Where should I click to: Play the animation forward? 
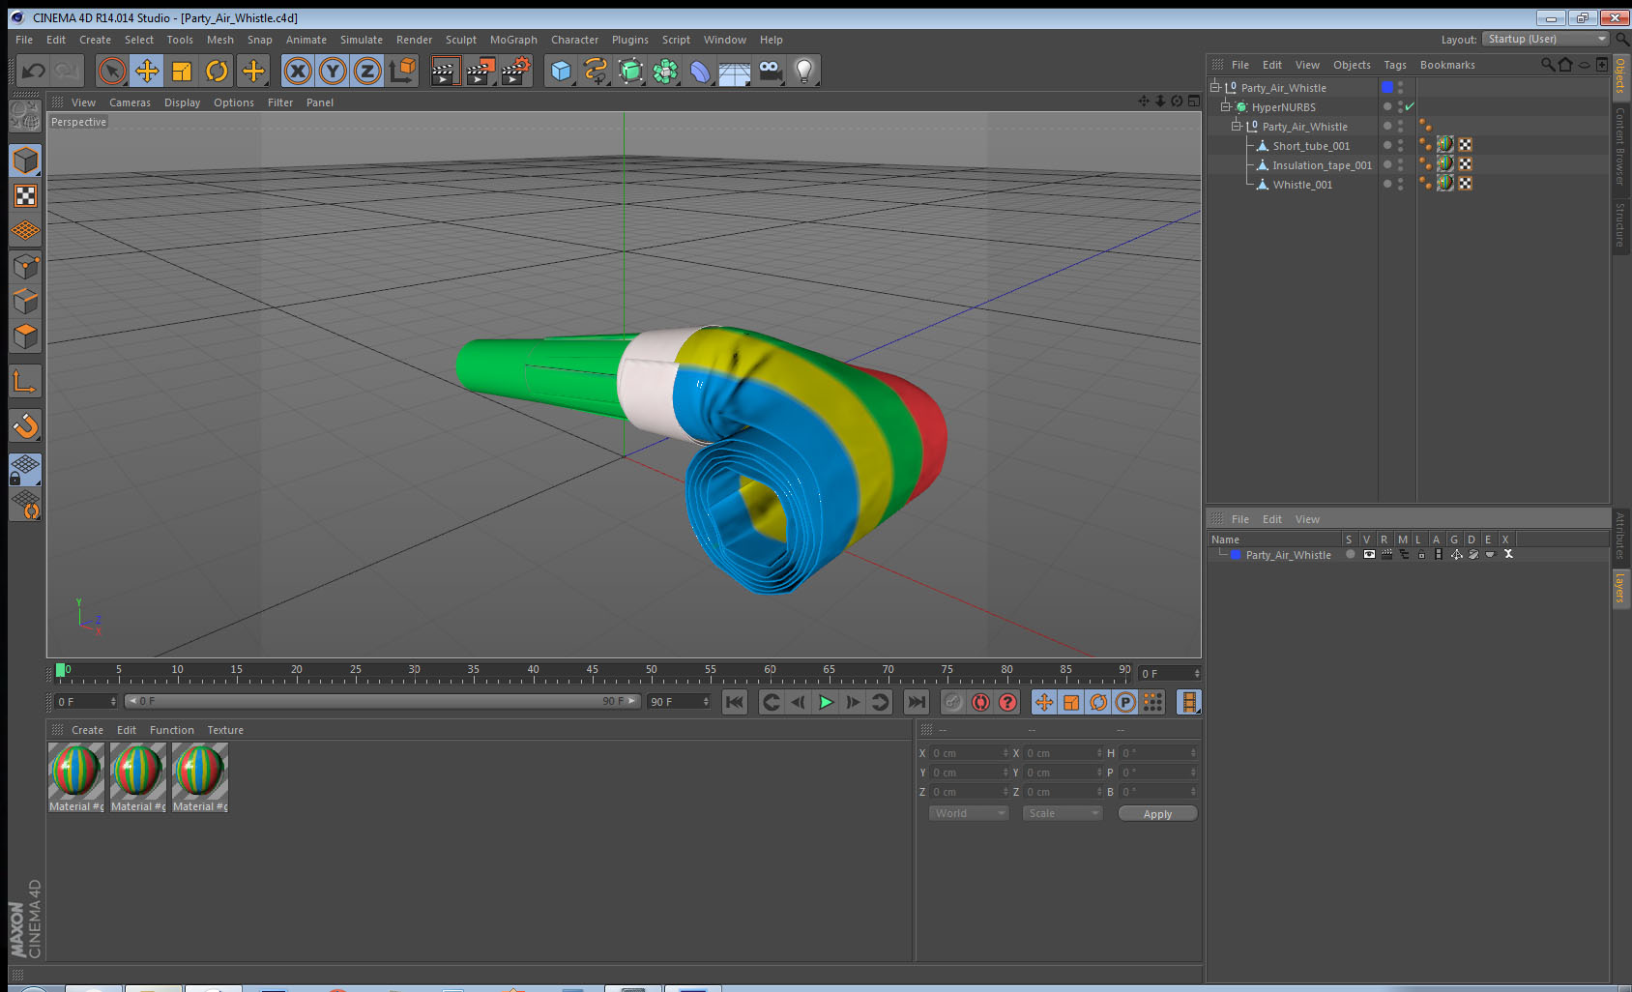[x=826, y=702]
